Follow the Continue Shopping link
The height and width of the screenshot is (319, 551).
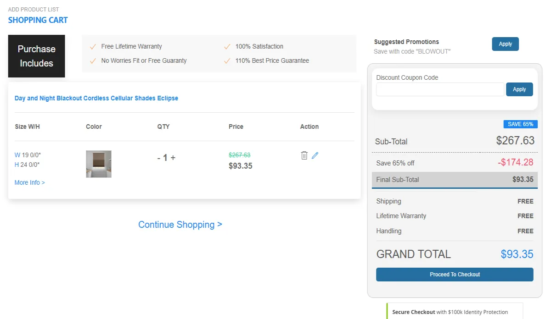tap(180, 225)
